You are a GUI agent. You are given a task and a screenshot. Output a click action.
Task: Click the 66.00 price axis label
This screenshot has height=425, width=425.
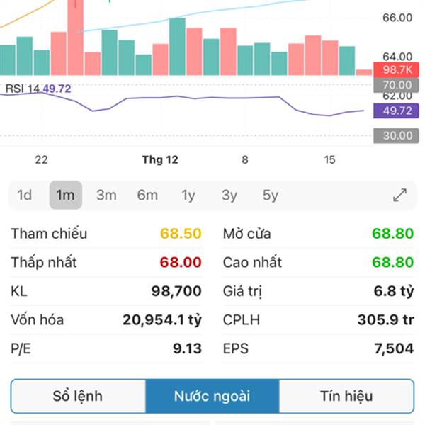tap(397, 18)
